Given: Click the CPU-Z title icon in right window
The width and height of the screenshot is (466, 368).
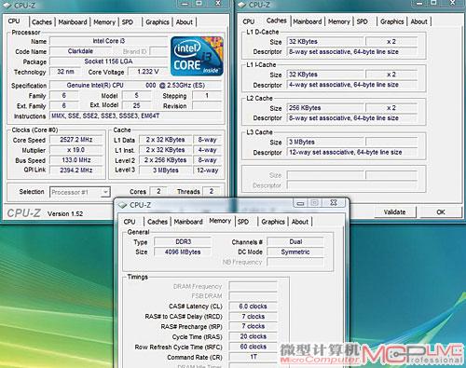Looking at the screenshot, I should [242, 5].
